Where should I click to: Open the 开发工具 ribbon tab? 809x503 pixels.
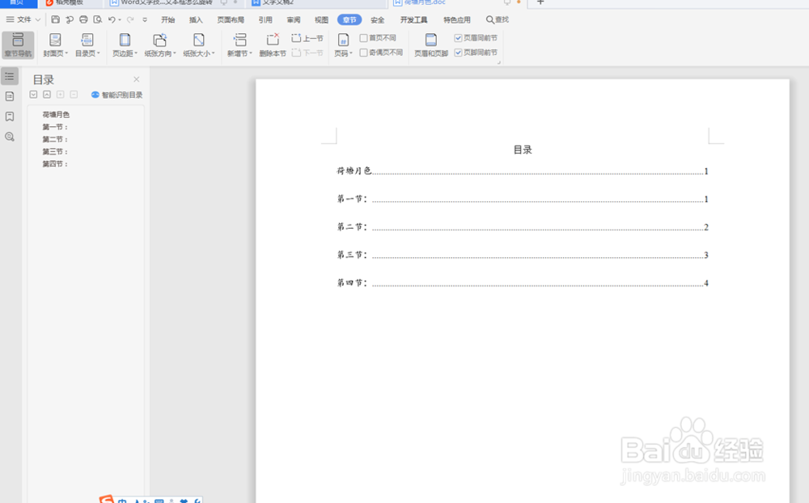pos(413,19)
